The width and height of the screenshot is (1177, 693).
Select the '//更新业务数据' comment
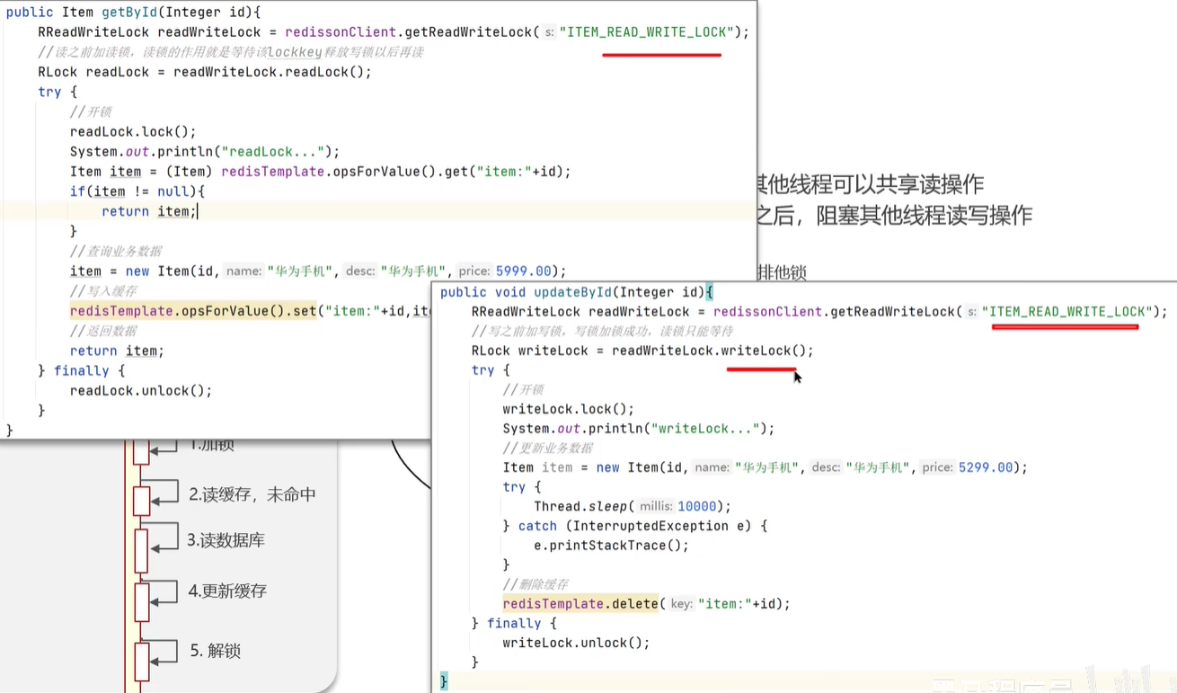[x=548, y=448]
